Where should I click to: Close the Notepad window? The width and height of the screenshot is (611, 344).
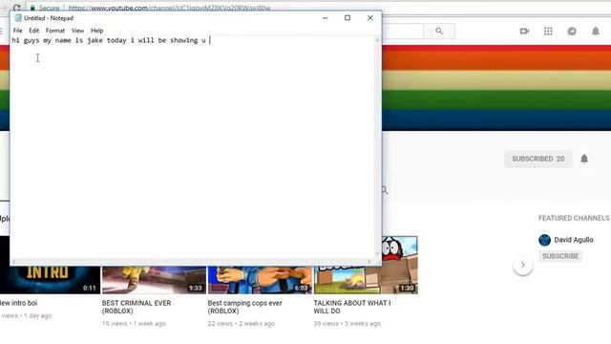click(x=369, y=18)
